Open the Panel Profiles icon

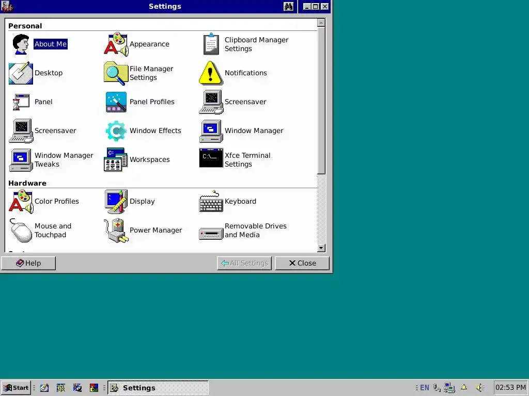tap(116, 102)
